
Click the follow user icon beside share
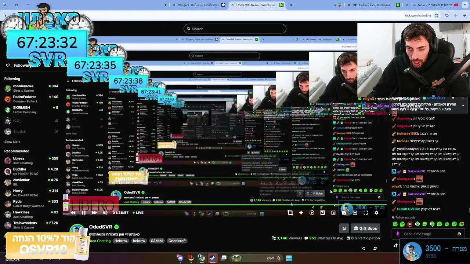[375, 248]
